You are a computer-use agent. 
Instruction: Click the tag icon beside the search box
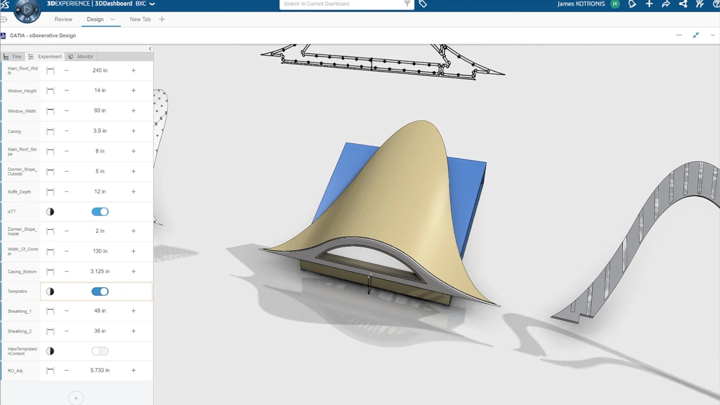click(423, 4)
